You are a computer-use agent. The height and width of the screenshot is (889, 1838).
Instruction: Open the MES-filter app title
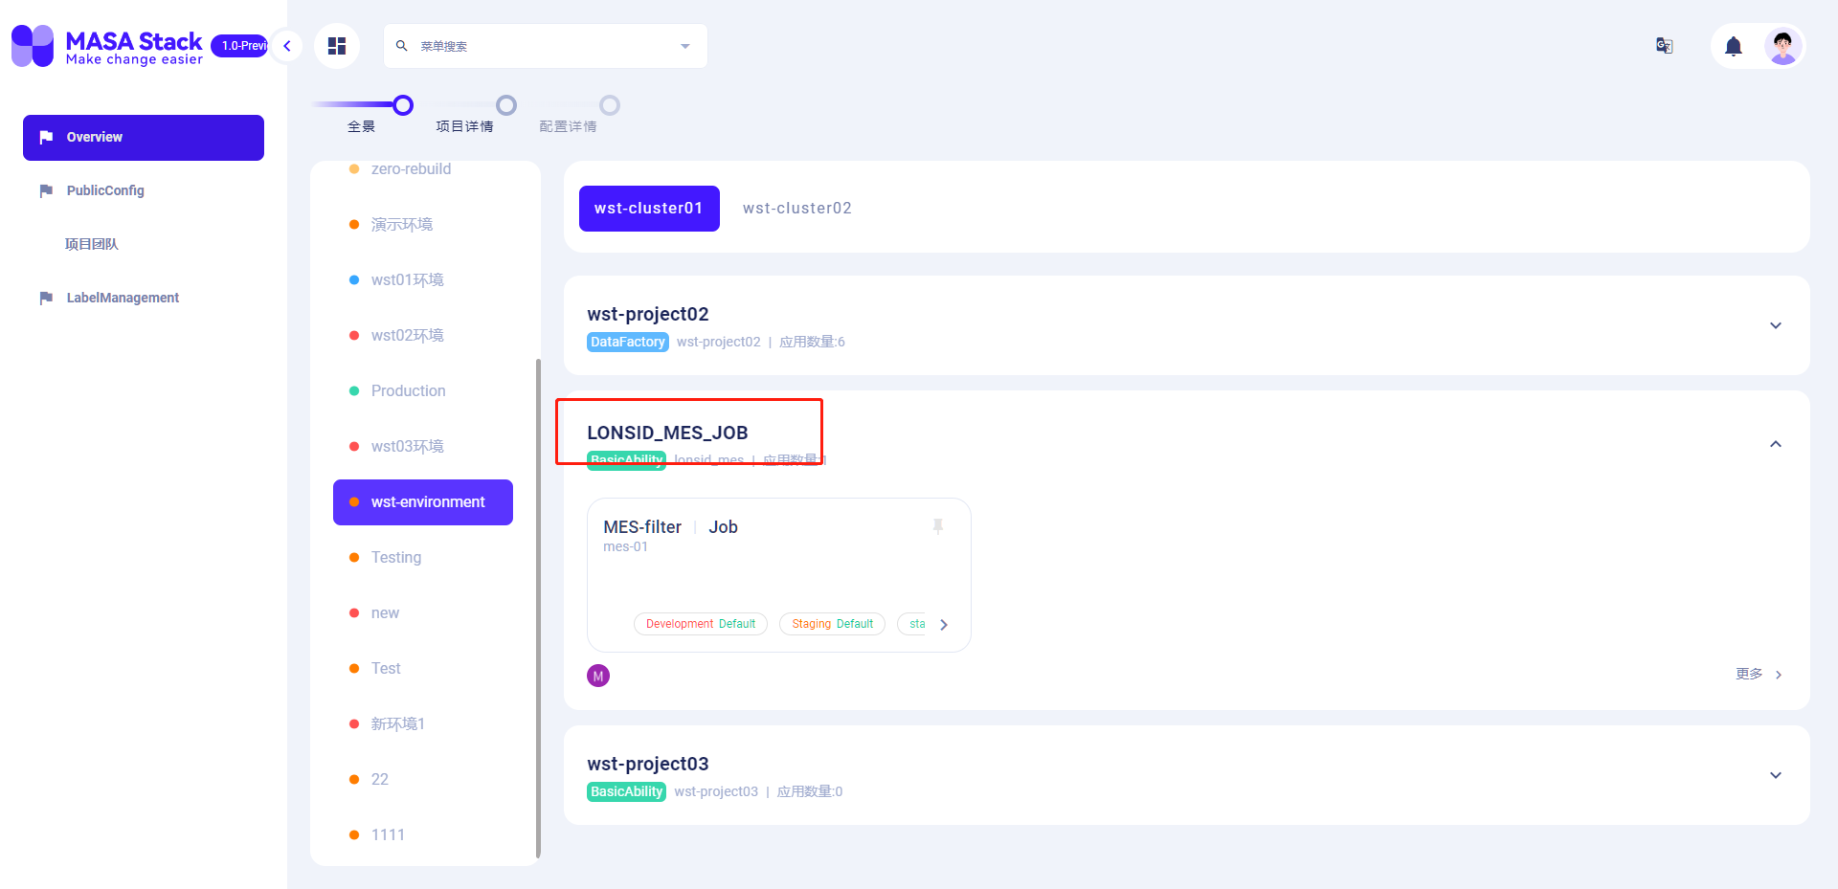pyautogui.click(x=642, y=527)
